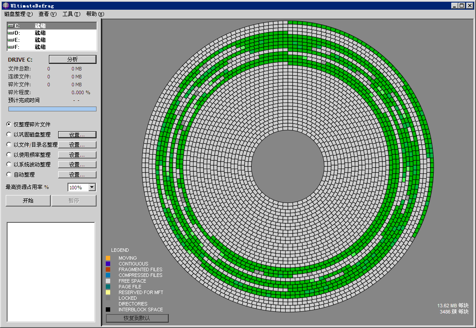
Task: Click the yellow RESERVED FOR MFT swatch
Action: (108, 292)
